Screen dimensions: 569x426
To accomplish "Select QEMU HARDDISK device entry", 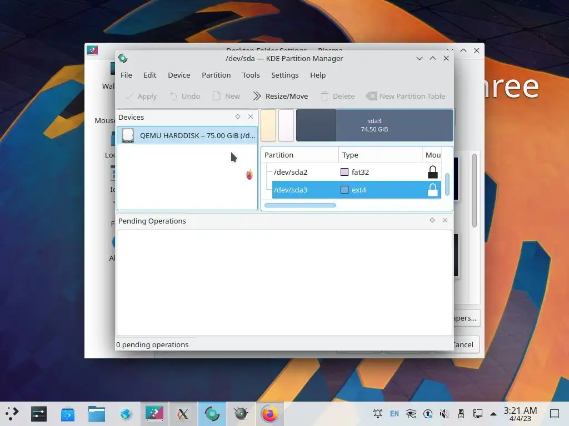I will [x=187, y=135].
